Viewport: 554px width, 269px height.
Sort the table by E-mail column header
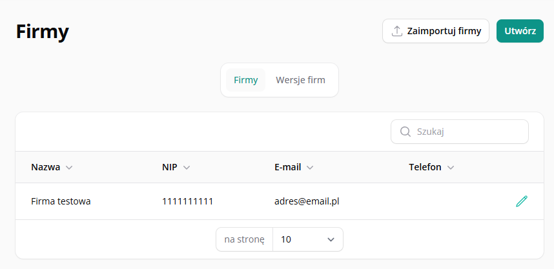287,167
